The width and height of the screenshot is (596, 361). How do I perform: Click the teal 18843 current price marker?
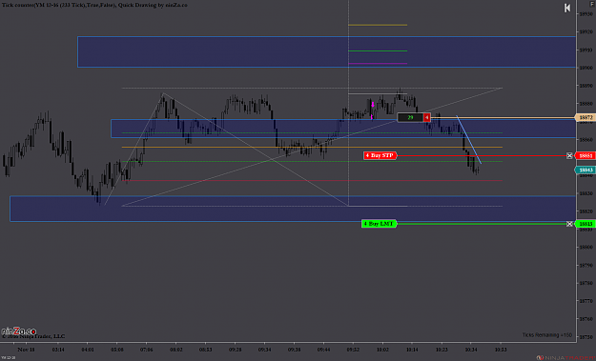[586, 170]
